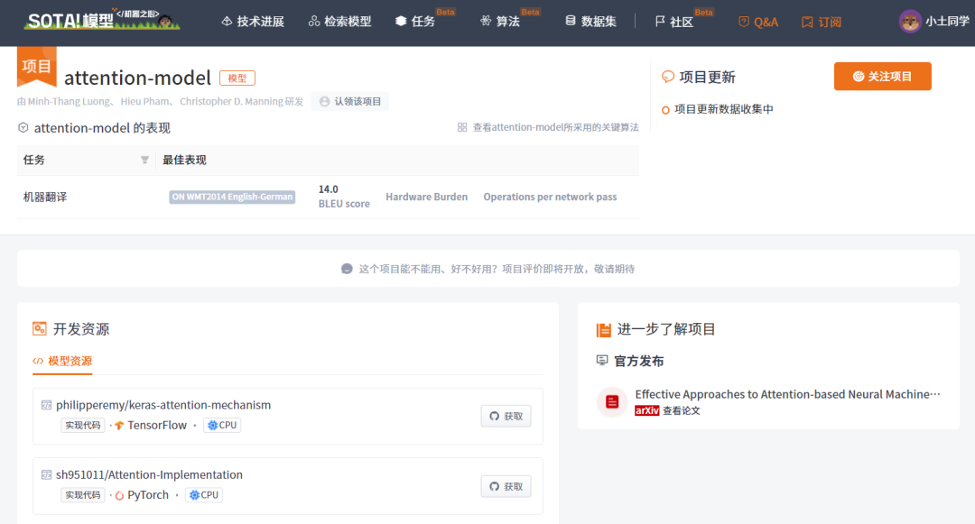975x524 pixels.
Task: Click the 项目 orange ribbon badge
Action: click(x=37, y=66)
